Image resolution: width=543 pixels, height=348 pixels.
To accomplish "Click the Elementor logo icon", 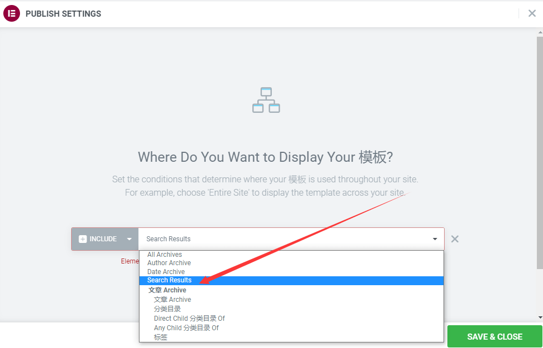I will [12, 13].
